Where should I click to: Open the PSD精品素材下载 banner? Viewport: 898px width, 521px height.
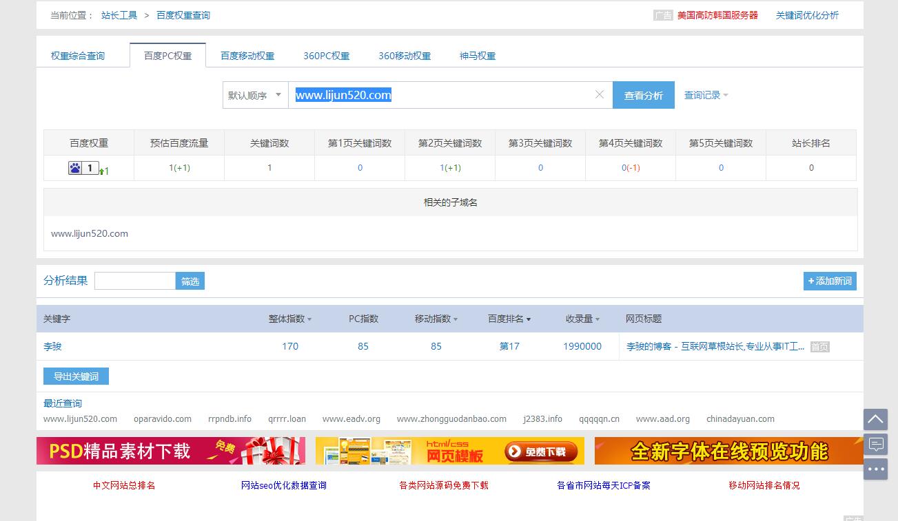tap(171, 451)
